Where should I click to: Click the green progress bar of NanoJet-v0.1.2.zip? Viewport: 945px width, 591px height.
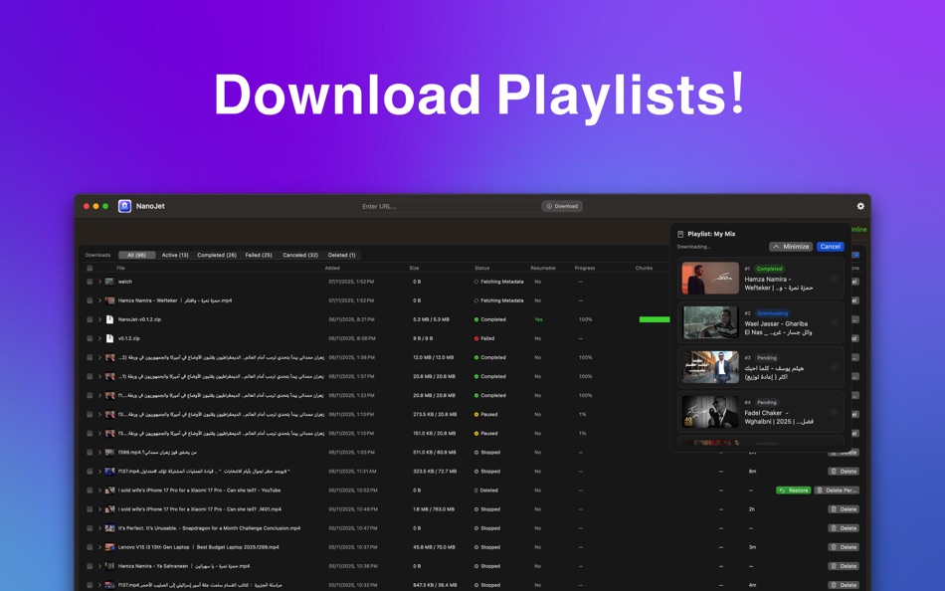(x=655, y=319)
